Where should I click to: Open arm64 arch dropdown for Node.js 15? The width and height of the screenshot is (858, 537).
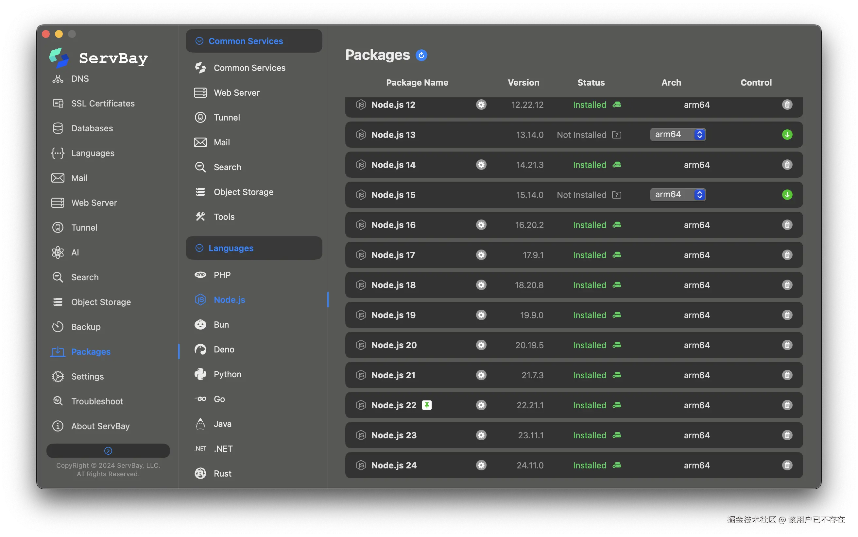tap(678, 195)
